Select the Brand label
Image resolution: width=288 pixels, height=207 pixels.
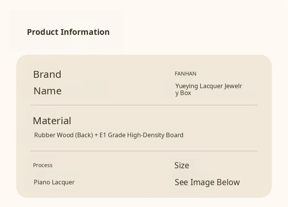[47, 74]
